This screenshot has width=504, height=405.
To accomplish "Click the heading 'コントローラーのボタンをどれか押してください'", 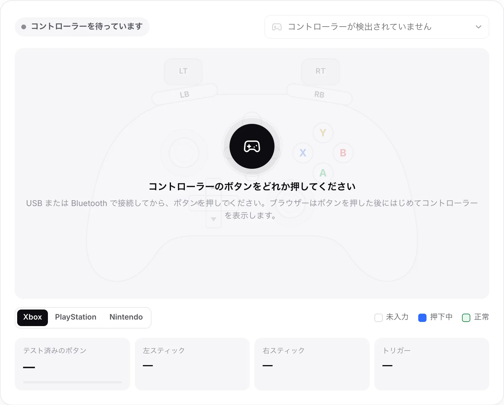I will click(x=252, y=187).
